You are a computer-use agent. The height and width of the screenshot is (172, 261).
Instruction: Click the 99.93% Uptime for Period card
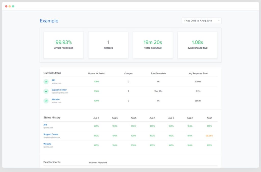point(63,45)
